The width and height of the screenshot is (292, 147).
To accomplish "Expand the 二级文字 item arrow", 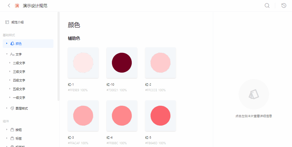I will click(10, 63).
